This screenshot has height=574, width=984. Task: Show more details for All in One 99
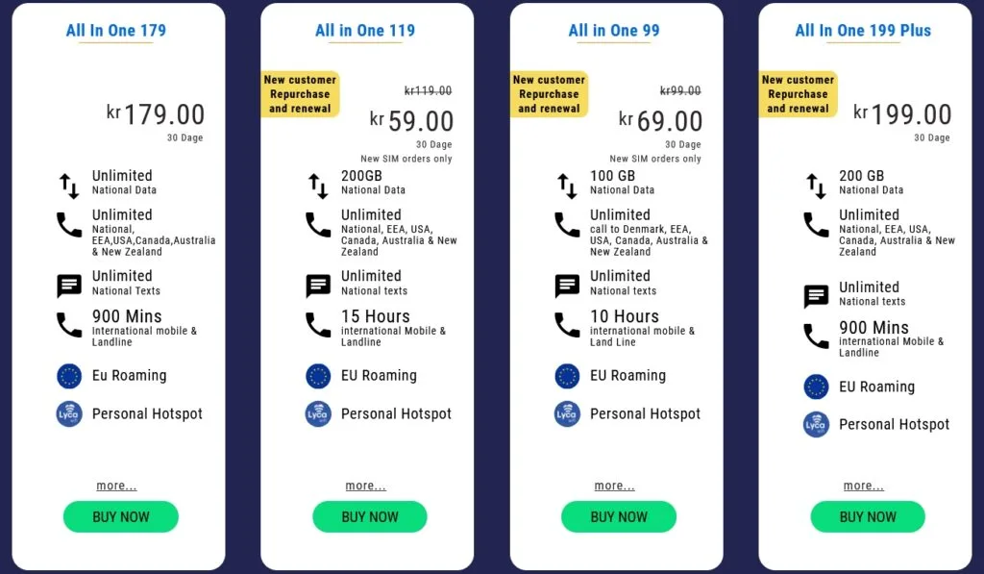coord(615,486)
